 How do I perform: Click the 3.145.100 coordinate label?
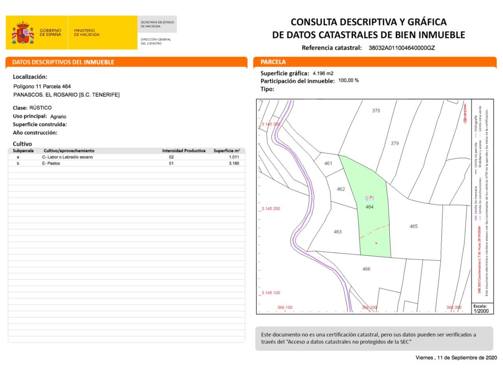pyautogui.click(x=271, y=293)
